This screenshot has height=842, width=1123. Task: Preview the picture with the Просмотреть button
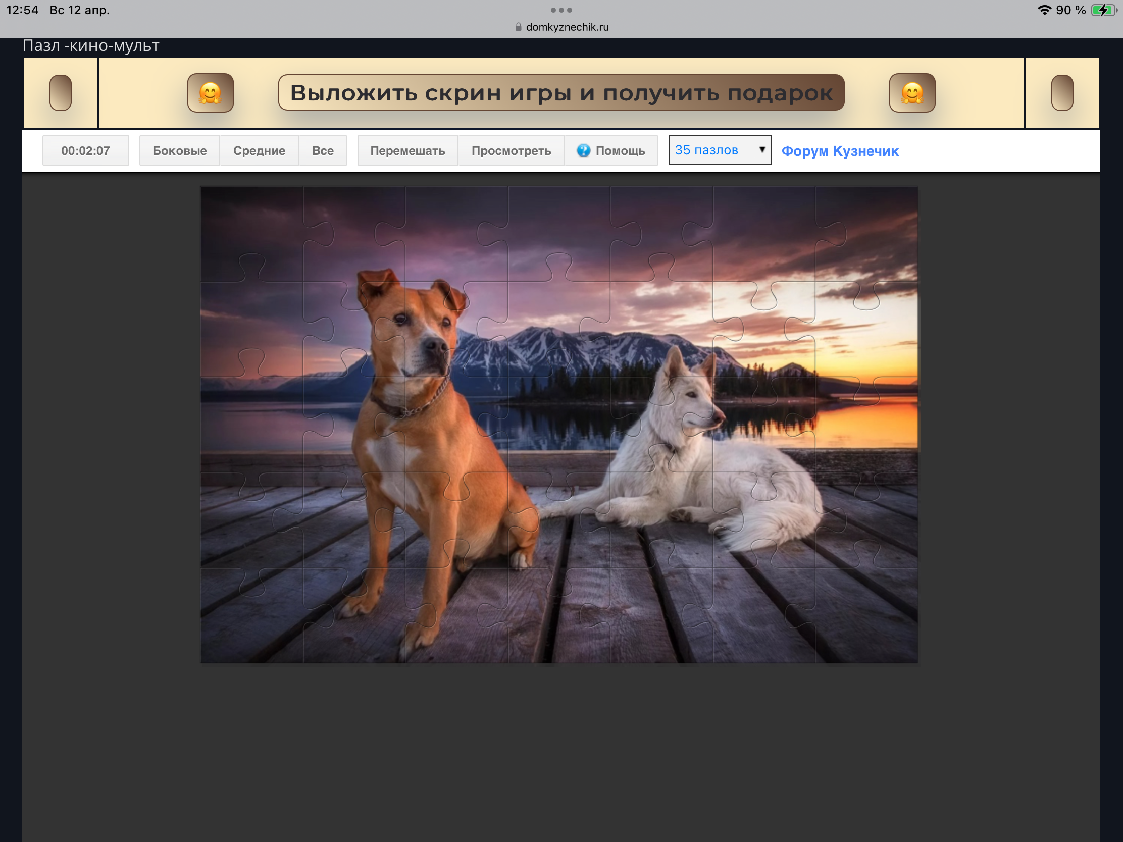point(511,151)
